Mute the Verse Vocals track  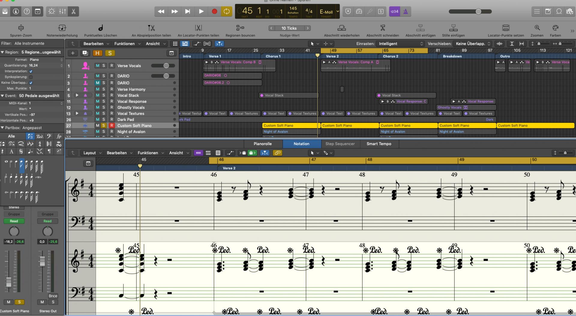point(97,66)
